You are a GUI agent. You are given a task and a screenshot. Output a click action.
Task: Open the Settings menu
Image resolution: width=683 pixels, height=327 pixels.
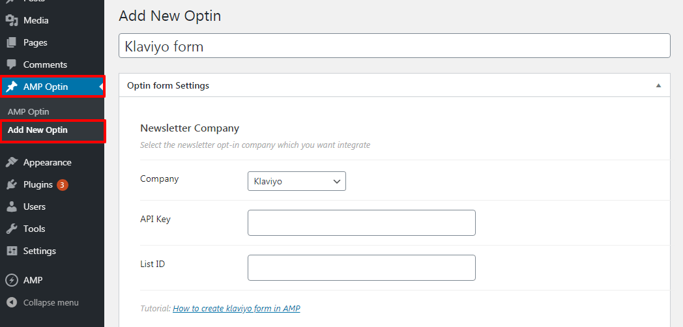pos(52,251)
